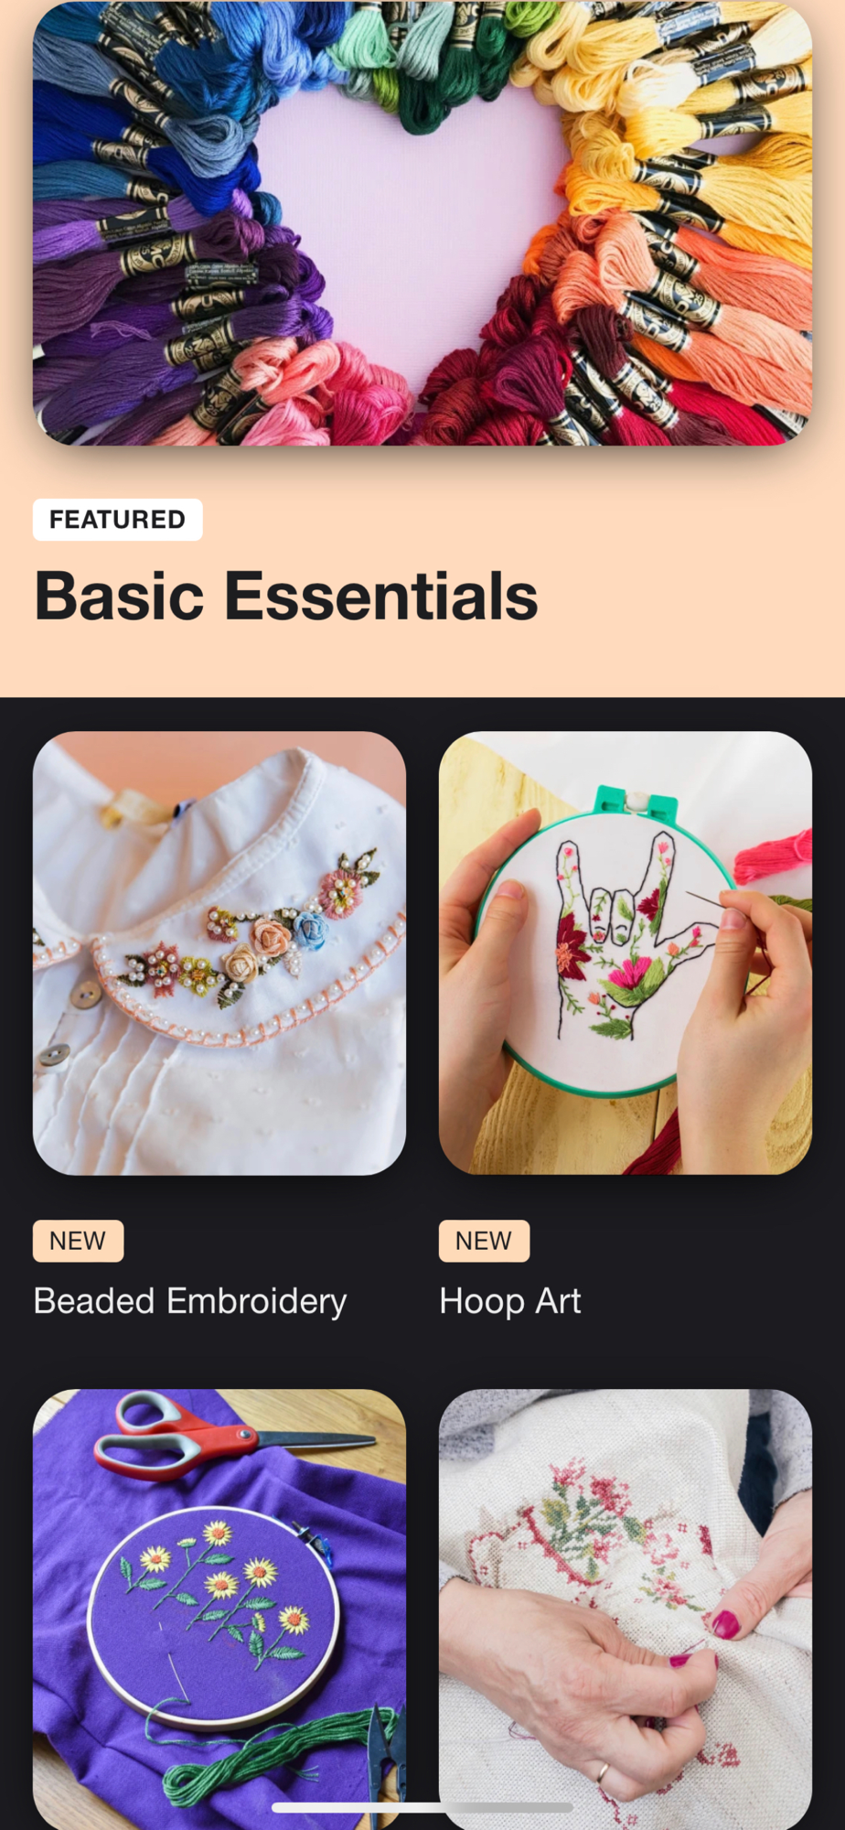This screenshot has width=845, height=1830.
Task: Tap the FEATURED badge
Action: pos(117,520)
